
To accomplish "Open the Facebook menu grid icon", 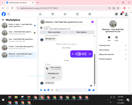I will 116,14.
